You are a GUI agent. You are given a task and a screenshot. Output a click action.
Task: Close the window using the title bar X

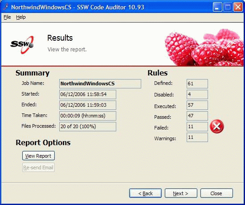238,7
